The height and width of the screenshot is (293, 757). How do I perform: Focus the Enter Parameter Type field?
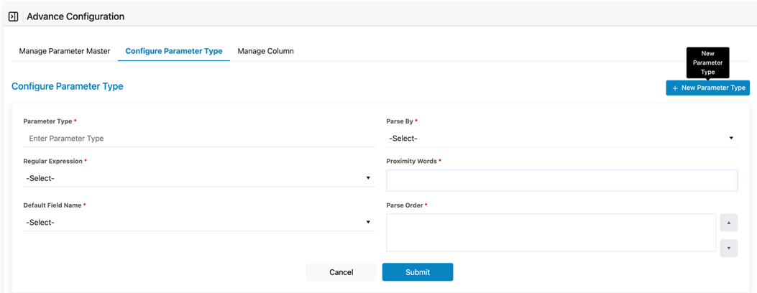pos(198,139)
